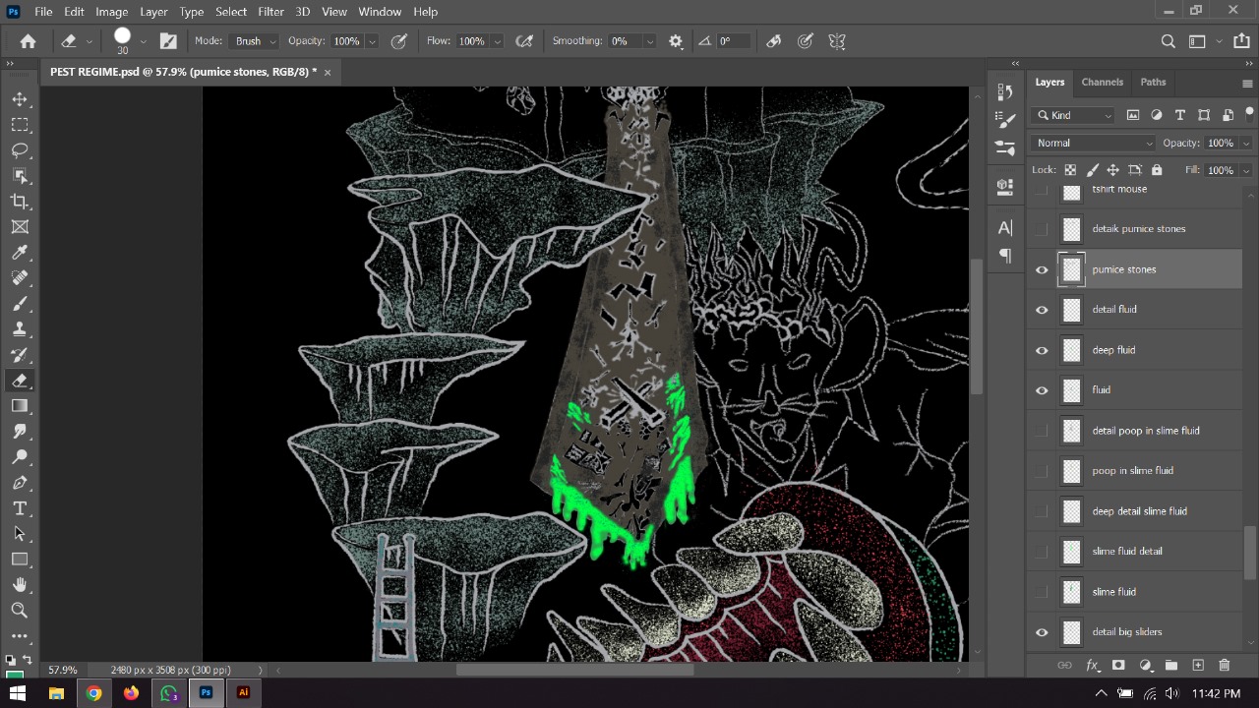This screenshot has height=708, width=1259.
Task: Click the canvas horizontal scrollbar
Action: coord(575,671)
